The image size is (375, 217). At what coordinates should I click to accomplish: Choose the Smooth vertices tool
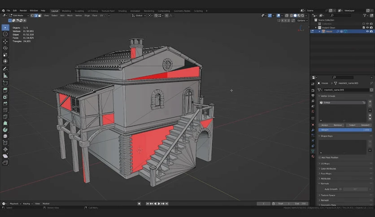5,136
